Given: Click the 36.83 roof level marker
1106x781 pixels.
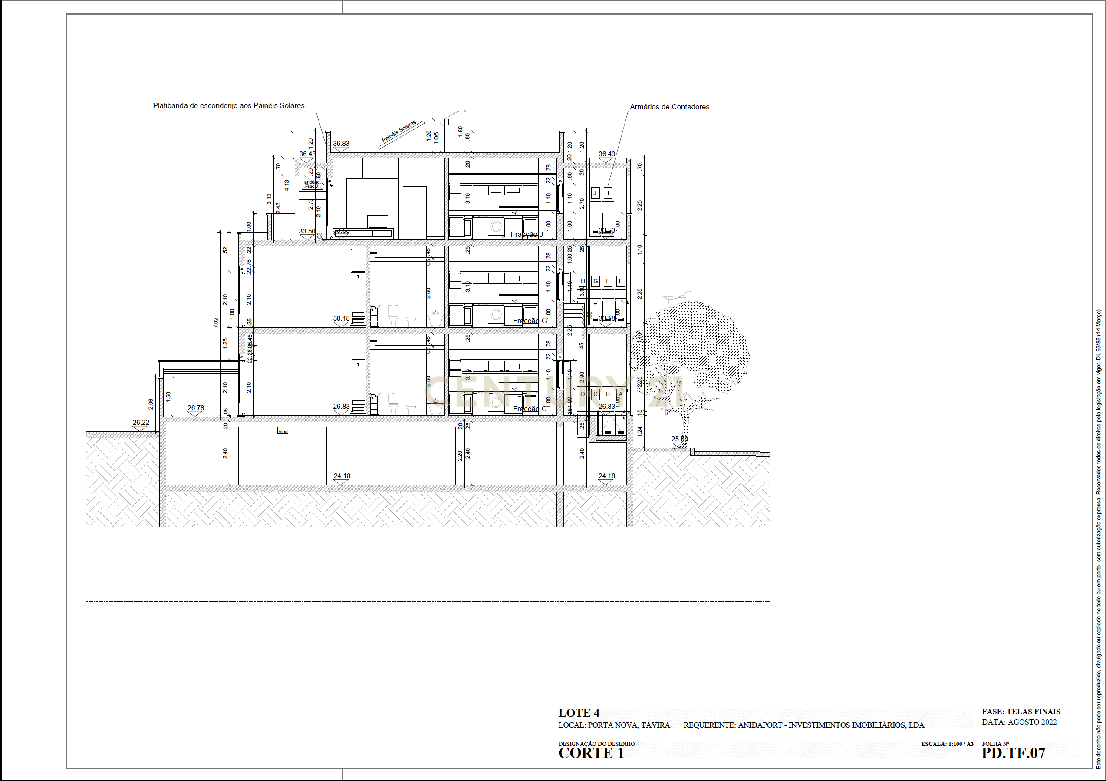Looking at the screenshot, I should (341, 144).
